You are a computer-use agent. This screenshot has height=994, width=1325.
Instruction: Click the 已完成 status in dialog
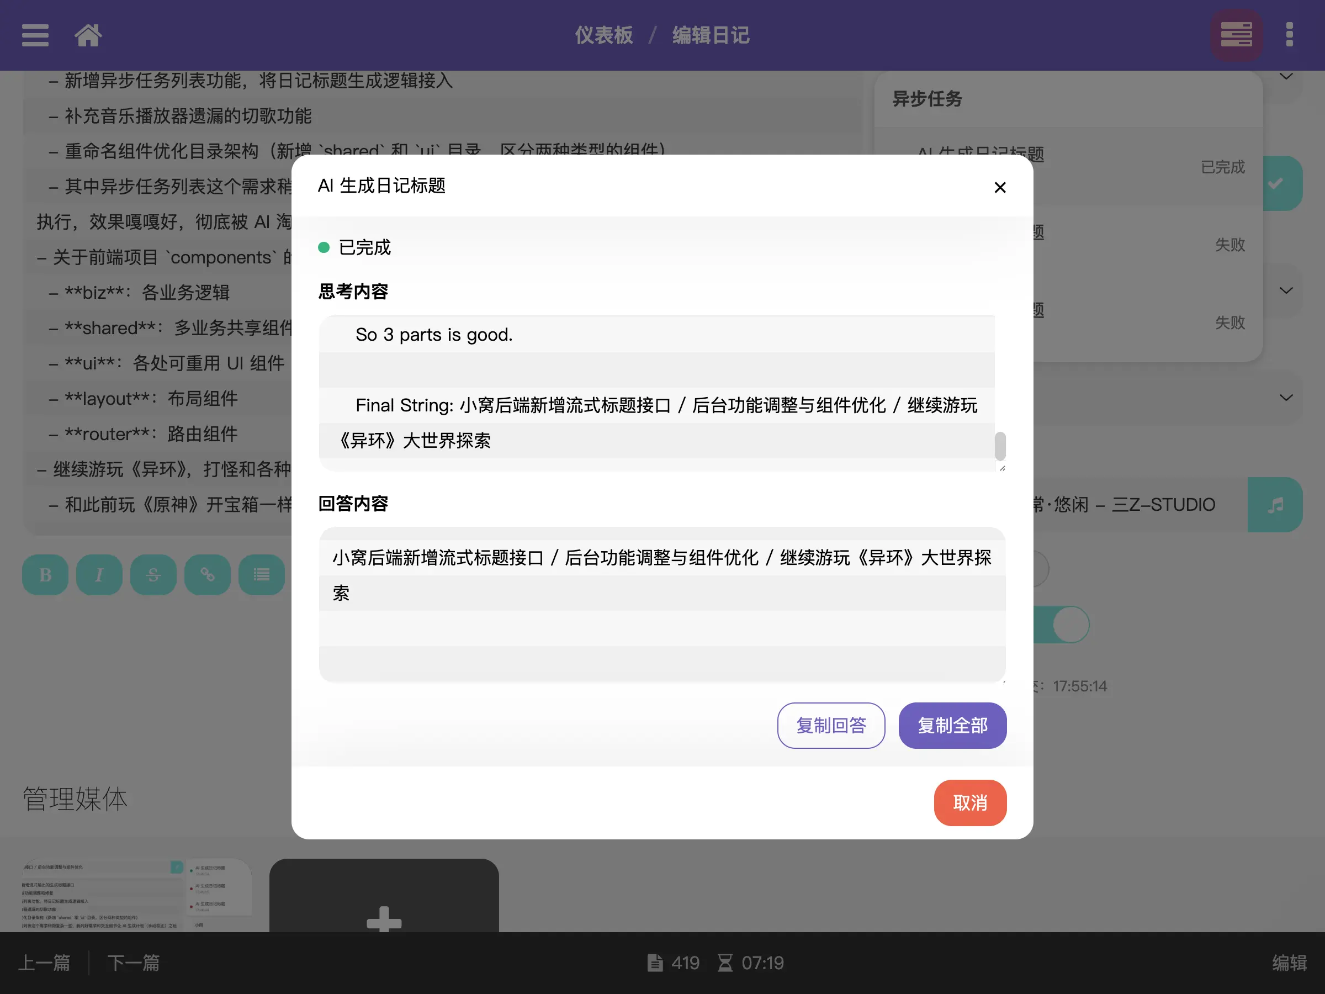(364, 247)
